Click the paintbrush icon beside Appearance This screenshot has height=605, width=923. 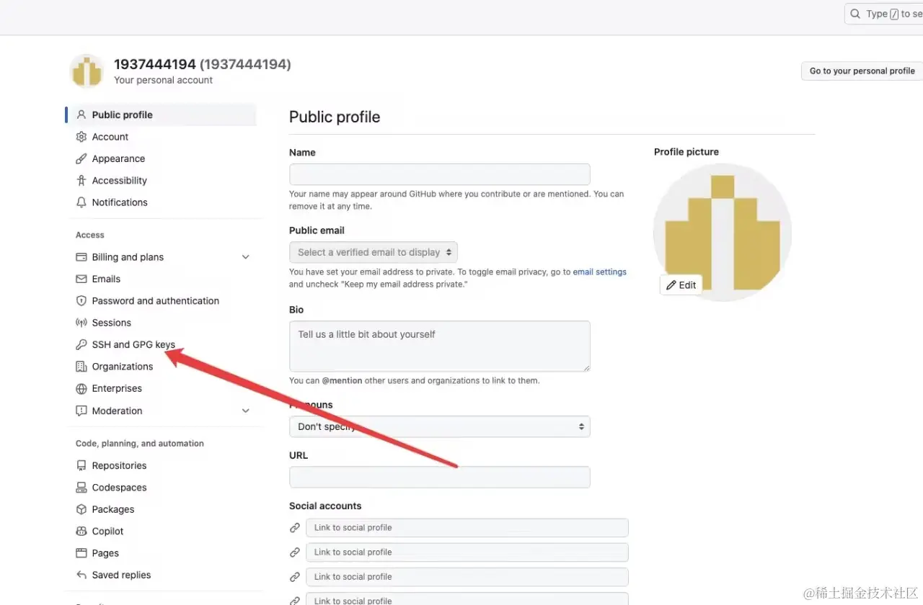81,158
